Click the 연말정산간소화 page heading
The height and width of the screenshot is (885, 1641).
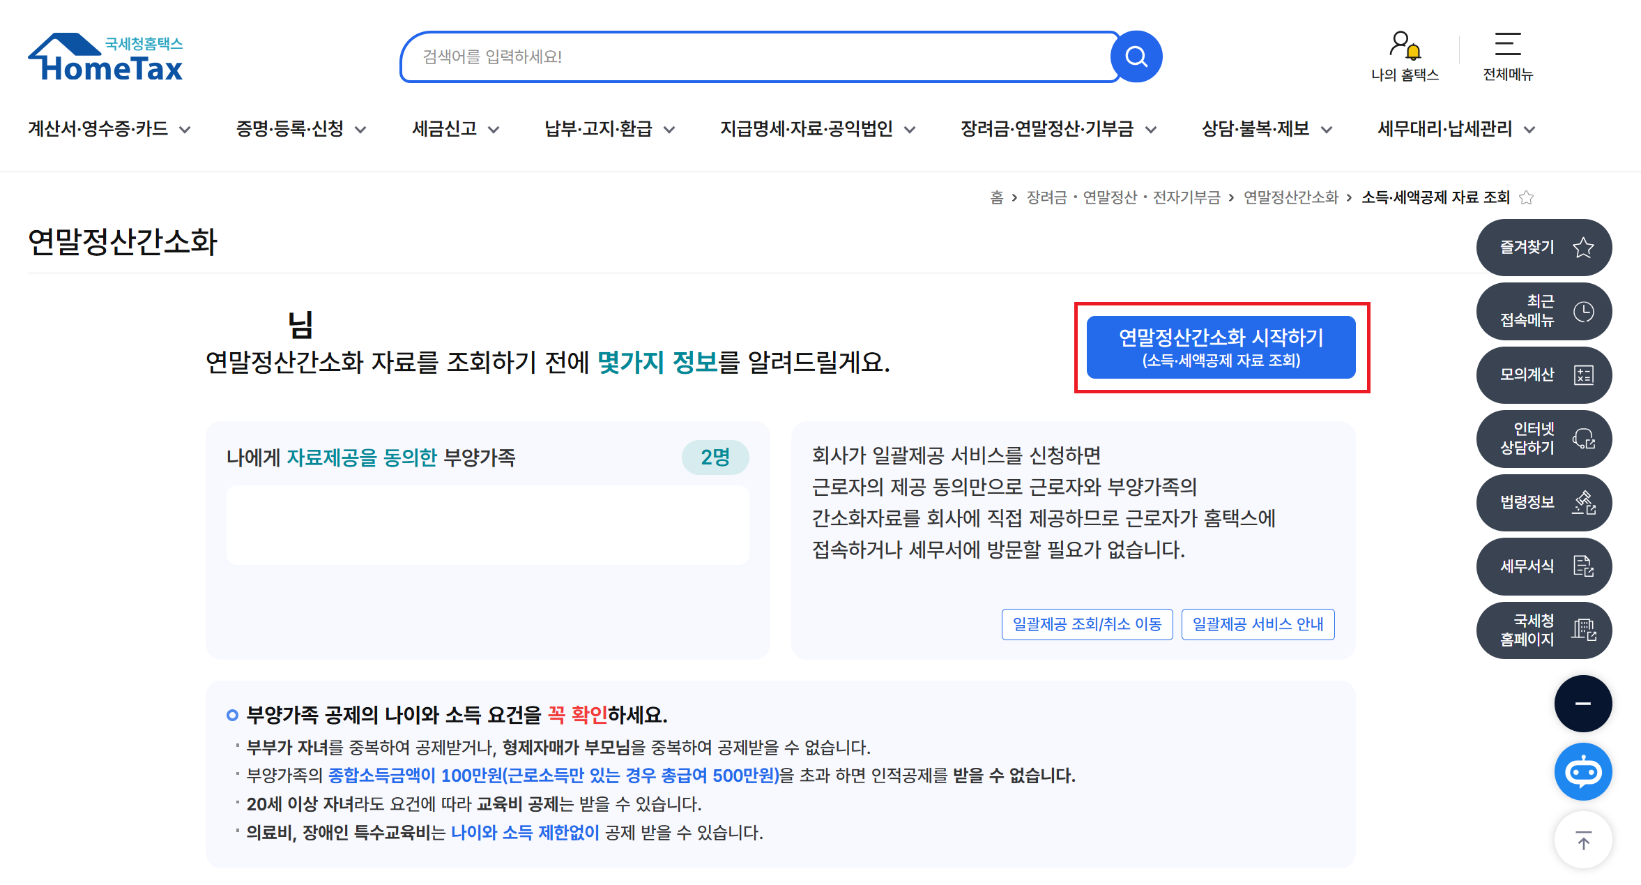[x=123, y=242]
